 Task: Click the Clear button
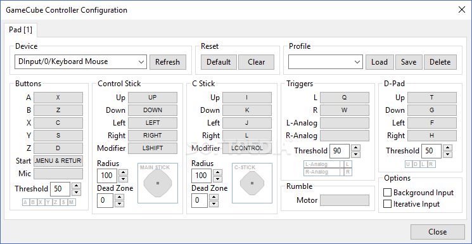(x=256, y=62)
